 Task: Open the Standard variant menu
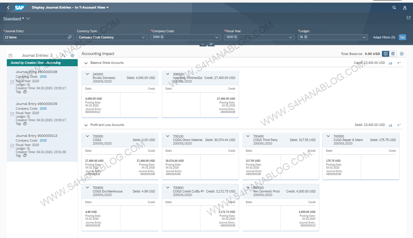click(28, 19)
